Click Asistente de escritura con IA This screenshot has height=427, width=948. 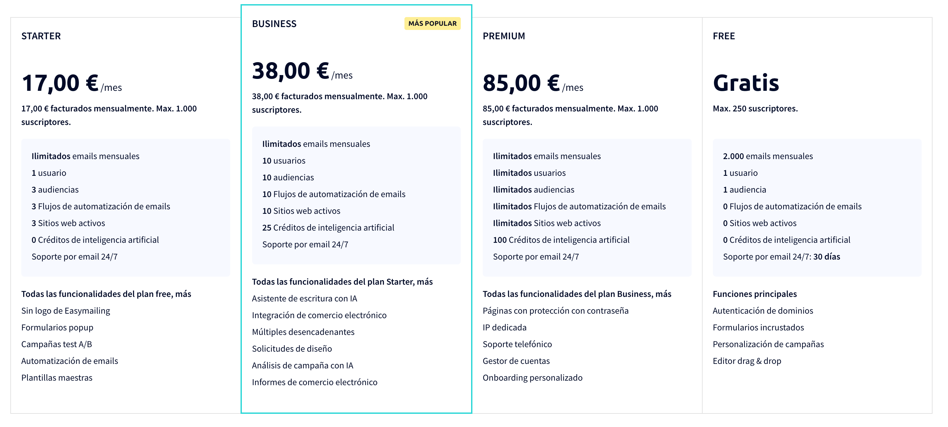(x=305, y=299)
